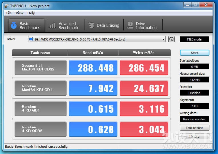Click the Drive Information disk icon
Image resolution: width=218 pixels, height=154 pixels.
click(130, 25)
